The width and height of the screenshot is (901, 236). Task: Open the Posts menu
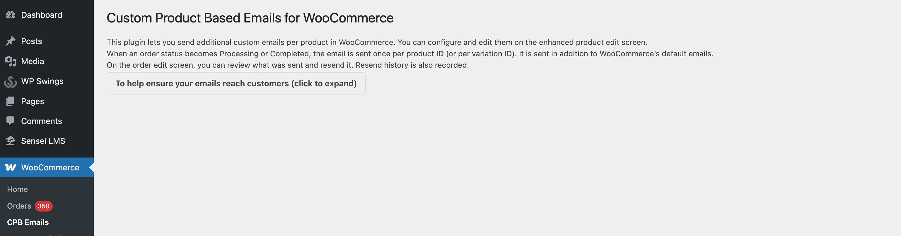click(x=31, y=41)
